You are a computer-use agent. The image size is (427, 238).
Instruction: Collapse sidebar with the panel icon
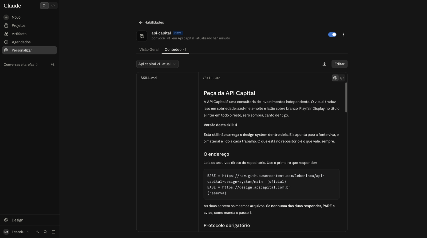[54, 232]
